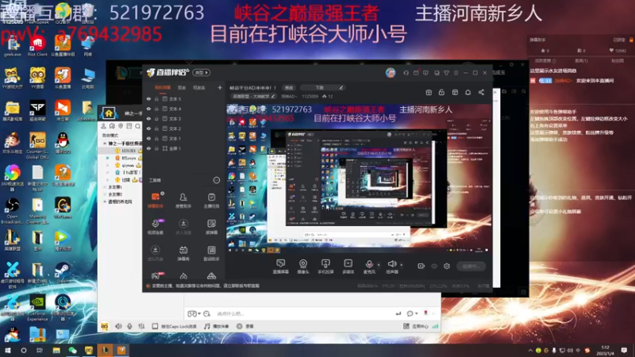
Task: Add a 多媒体 media source
Action: (348, 267)
